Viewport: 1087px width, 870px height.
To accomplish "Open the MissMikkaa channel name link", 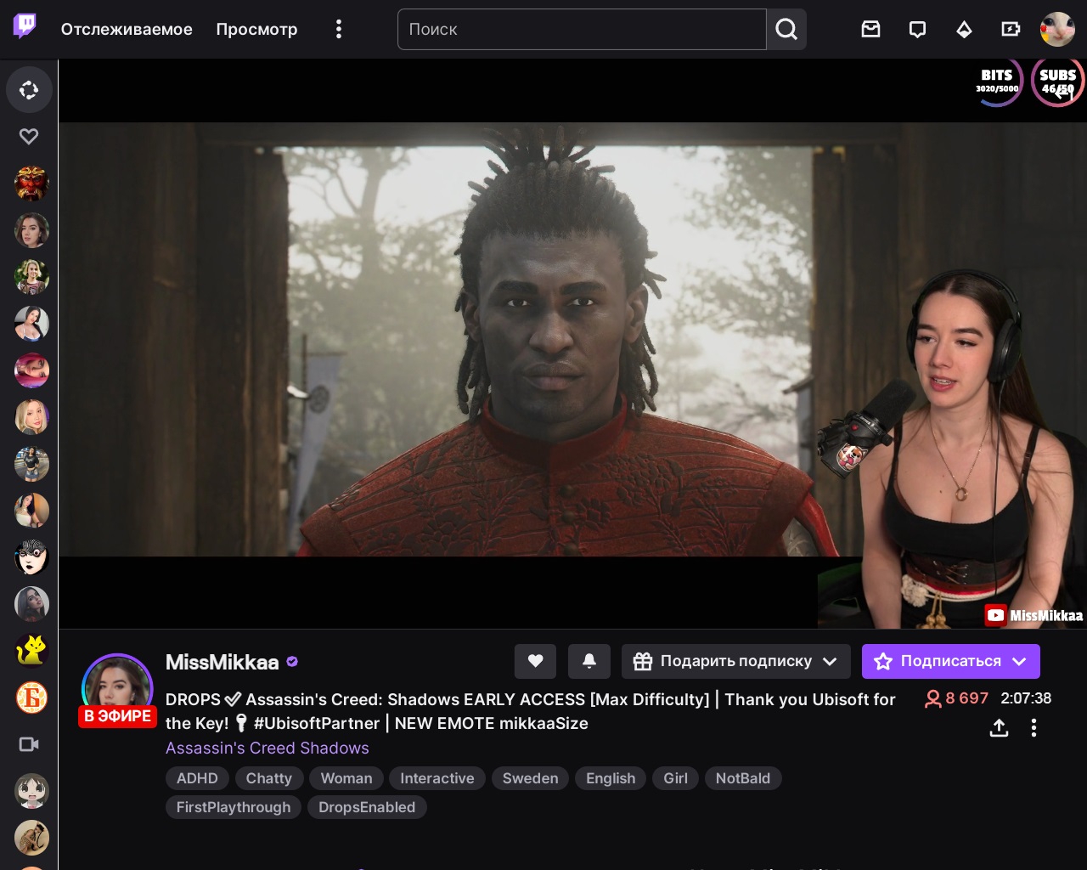I will point(222,662).
